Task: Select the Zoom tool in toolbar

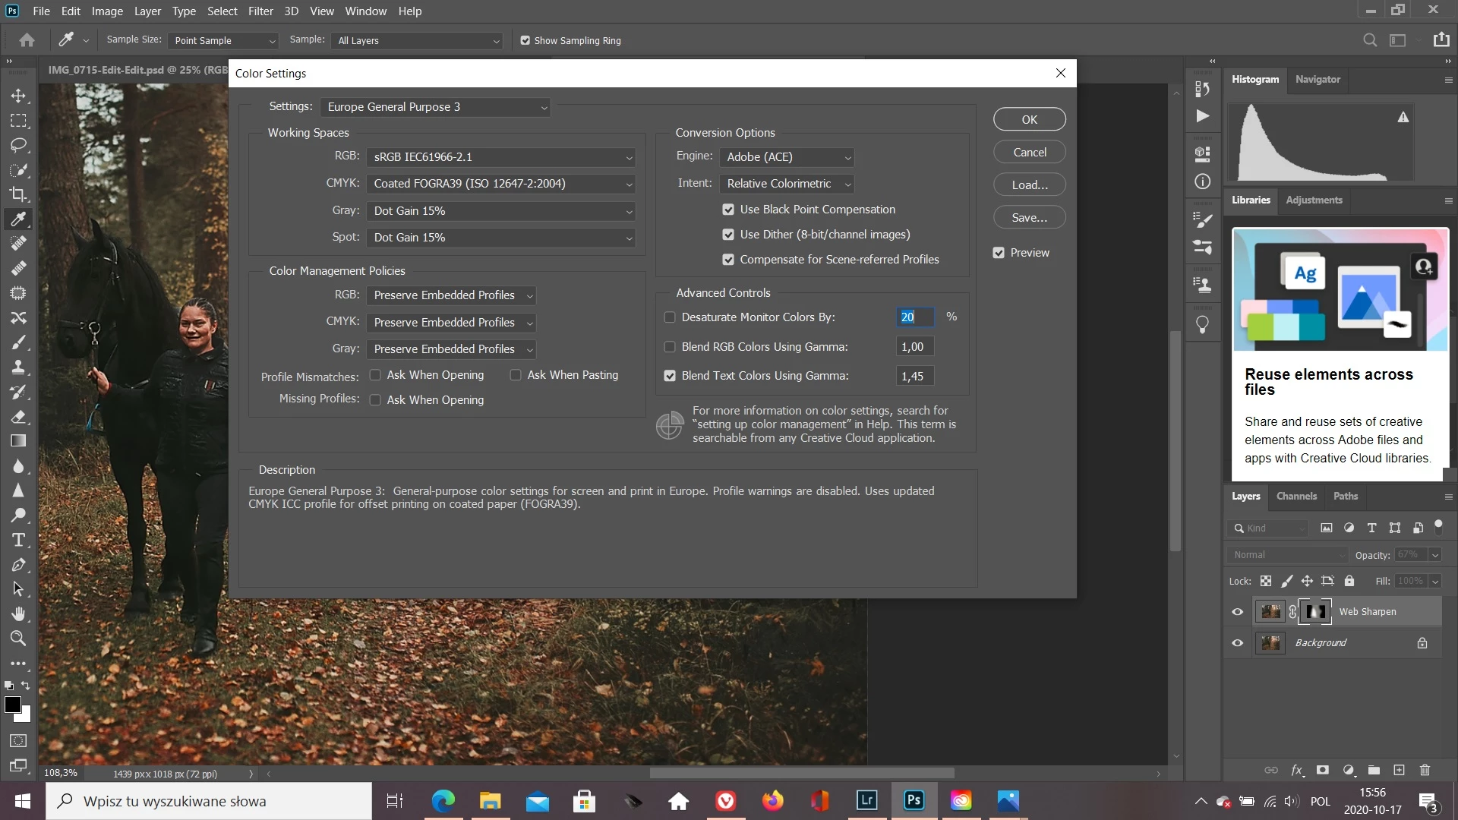Action: coord(18,639)
